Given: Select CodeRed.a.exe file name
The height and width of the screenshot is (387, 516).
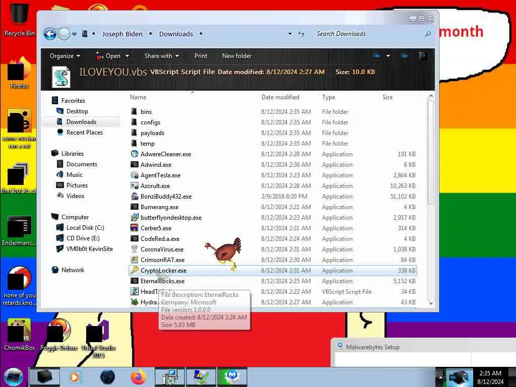Looking at the screenshot, I should (x=160, y=238).
